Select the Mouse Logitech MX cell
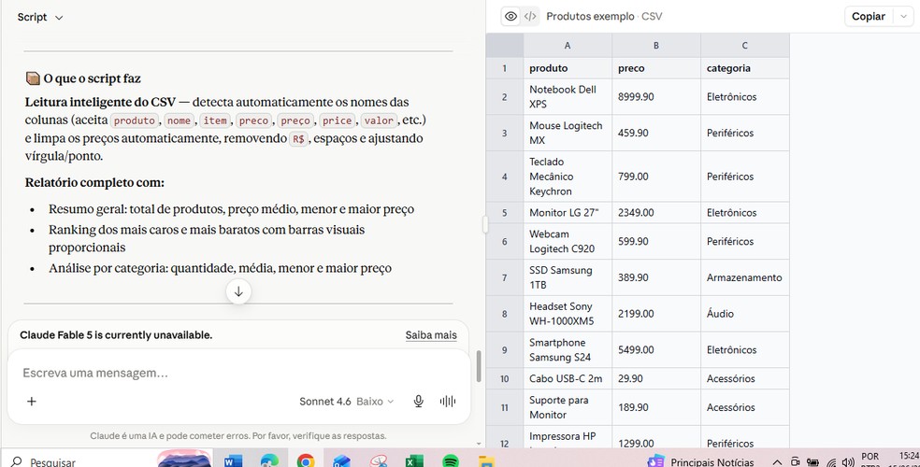Viewport: 920px width, 467px height. click(568, 133)
